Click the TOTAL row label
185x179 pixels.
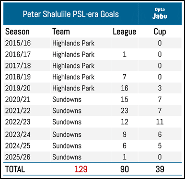(x=15, y=169)
